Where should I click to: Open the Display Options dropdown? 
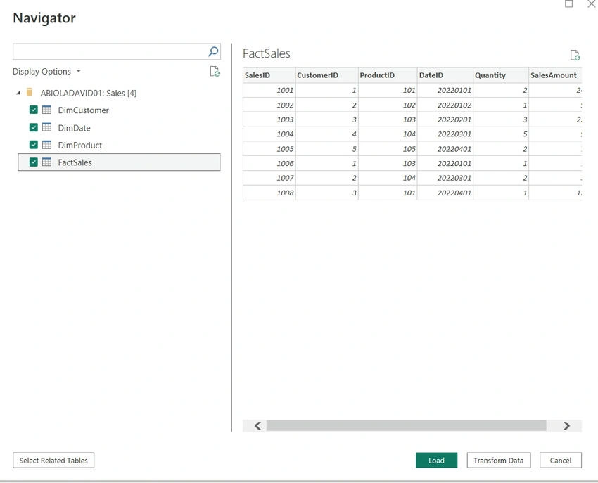point(46,71)
